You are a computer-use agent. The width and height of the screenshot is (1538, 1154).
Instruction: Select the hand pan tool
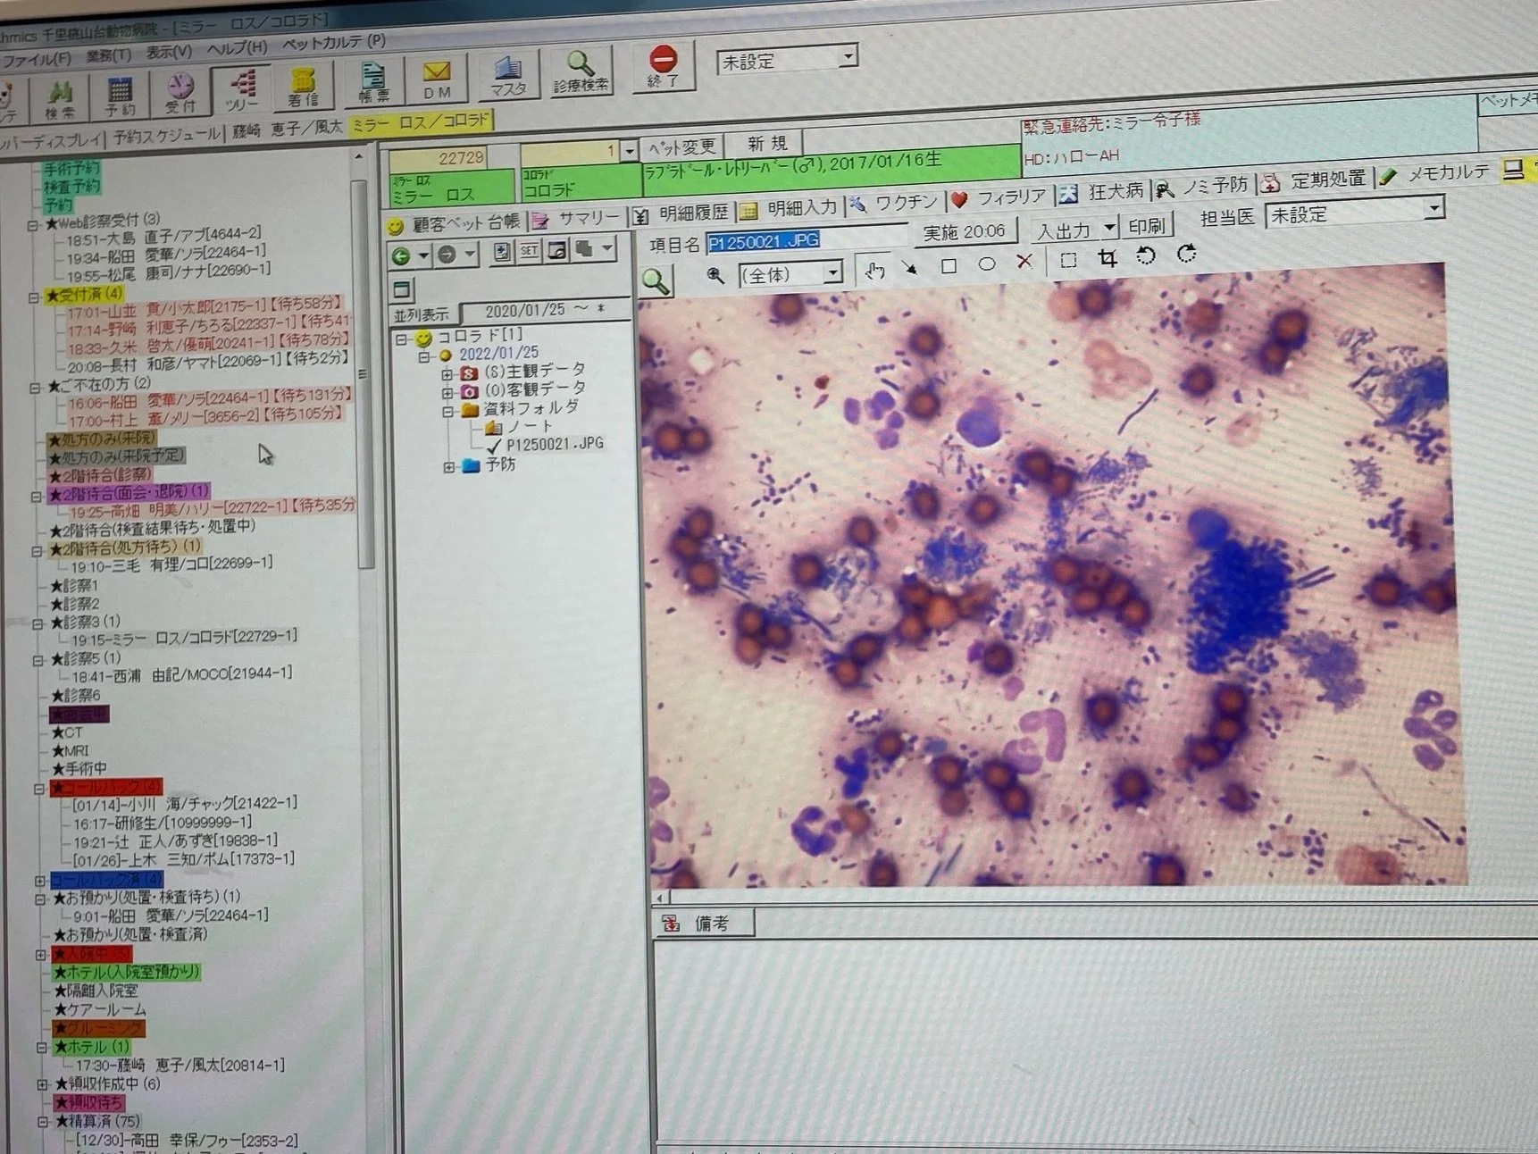(874, 270)
